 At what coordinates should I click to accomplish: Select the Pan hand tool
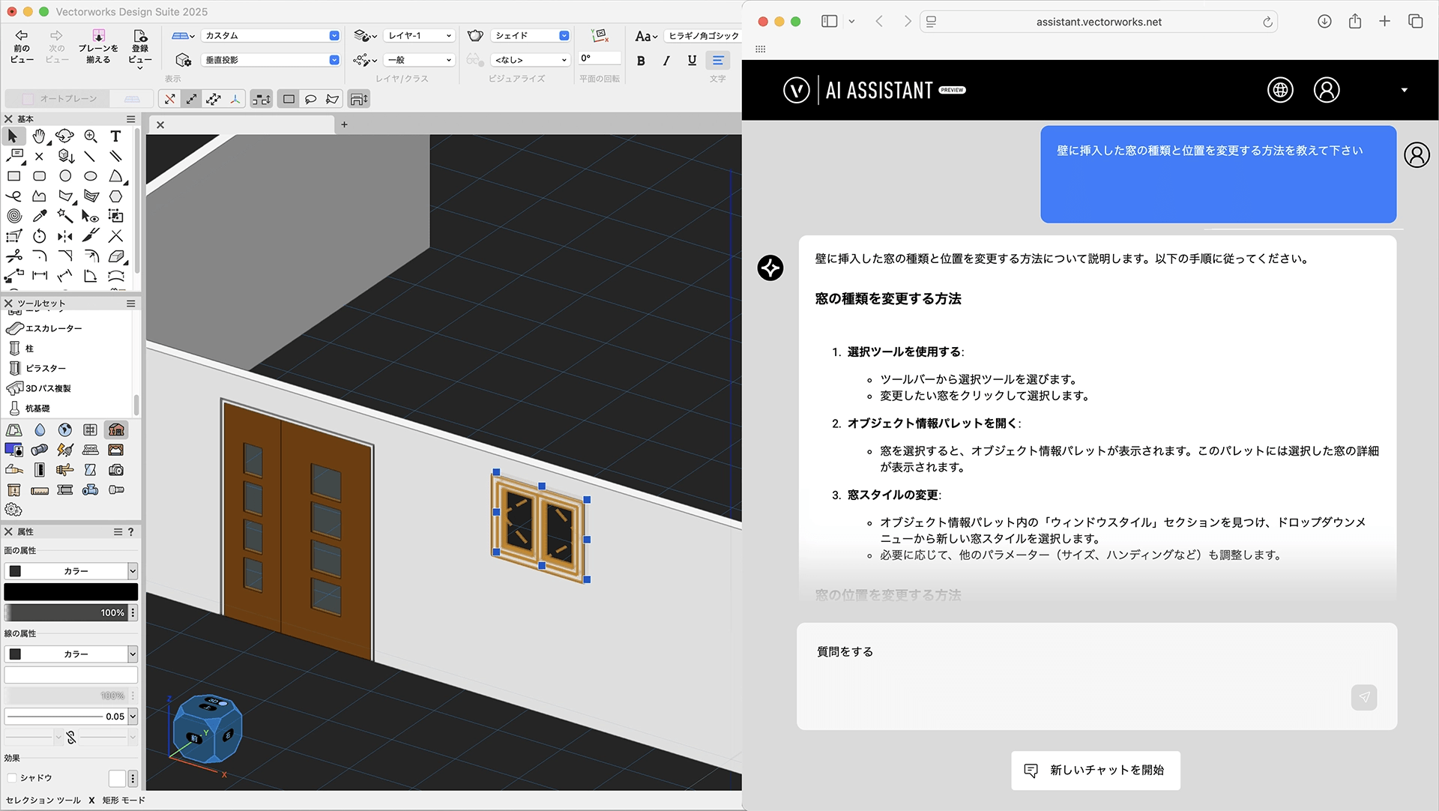pos(39,136)
